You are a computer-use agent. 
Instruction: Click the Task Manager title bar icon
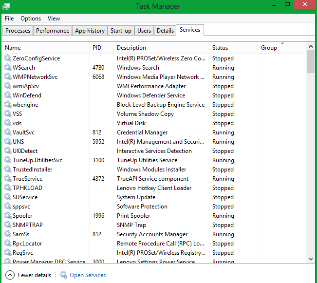point(6,6)
